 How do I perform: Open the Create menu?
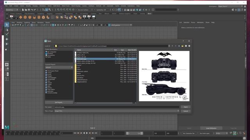click(16, 6)
